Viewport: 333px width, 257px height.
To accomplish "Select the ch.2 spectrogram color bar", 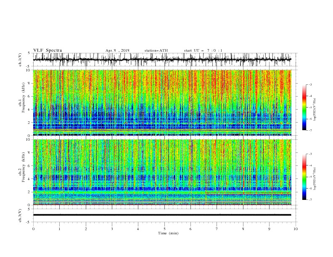I will [x=304, y=177].
